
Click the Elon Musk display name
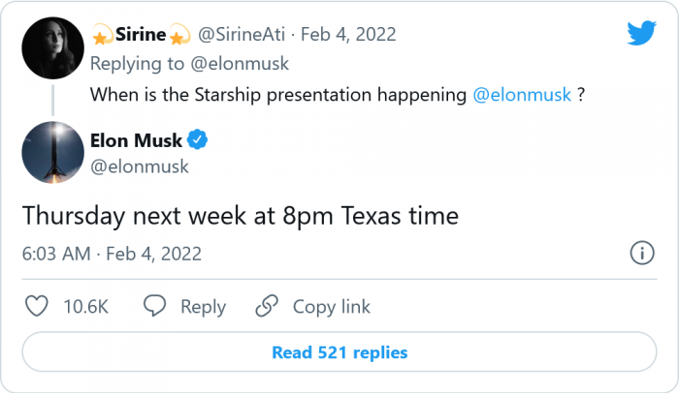(135, 141)
